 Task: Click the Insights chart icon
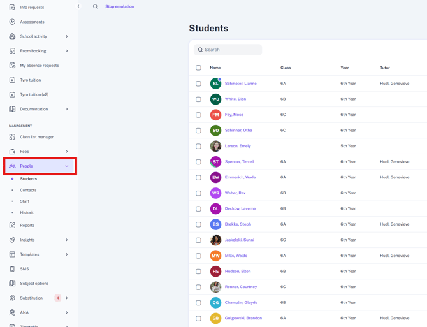[12, 240]
